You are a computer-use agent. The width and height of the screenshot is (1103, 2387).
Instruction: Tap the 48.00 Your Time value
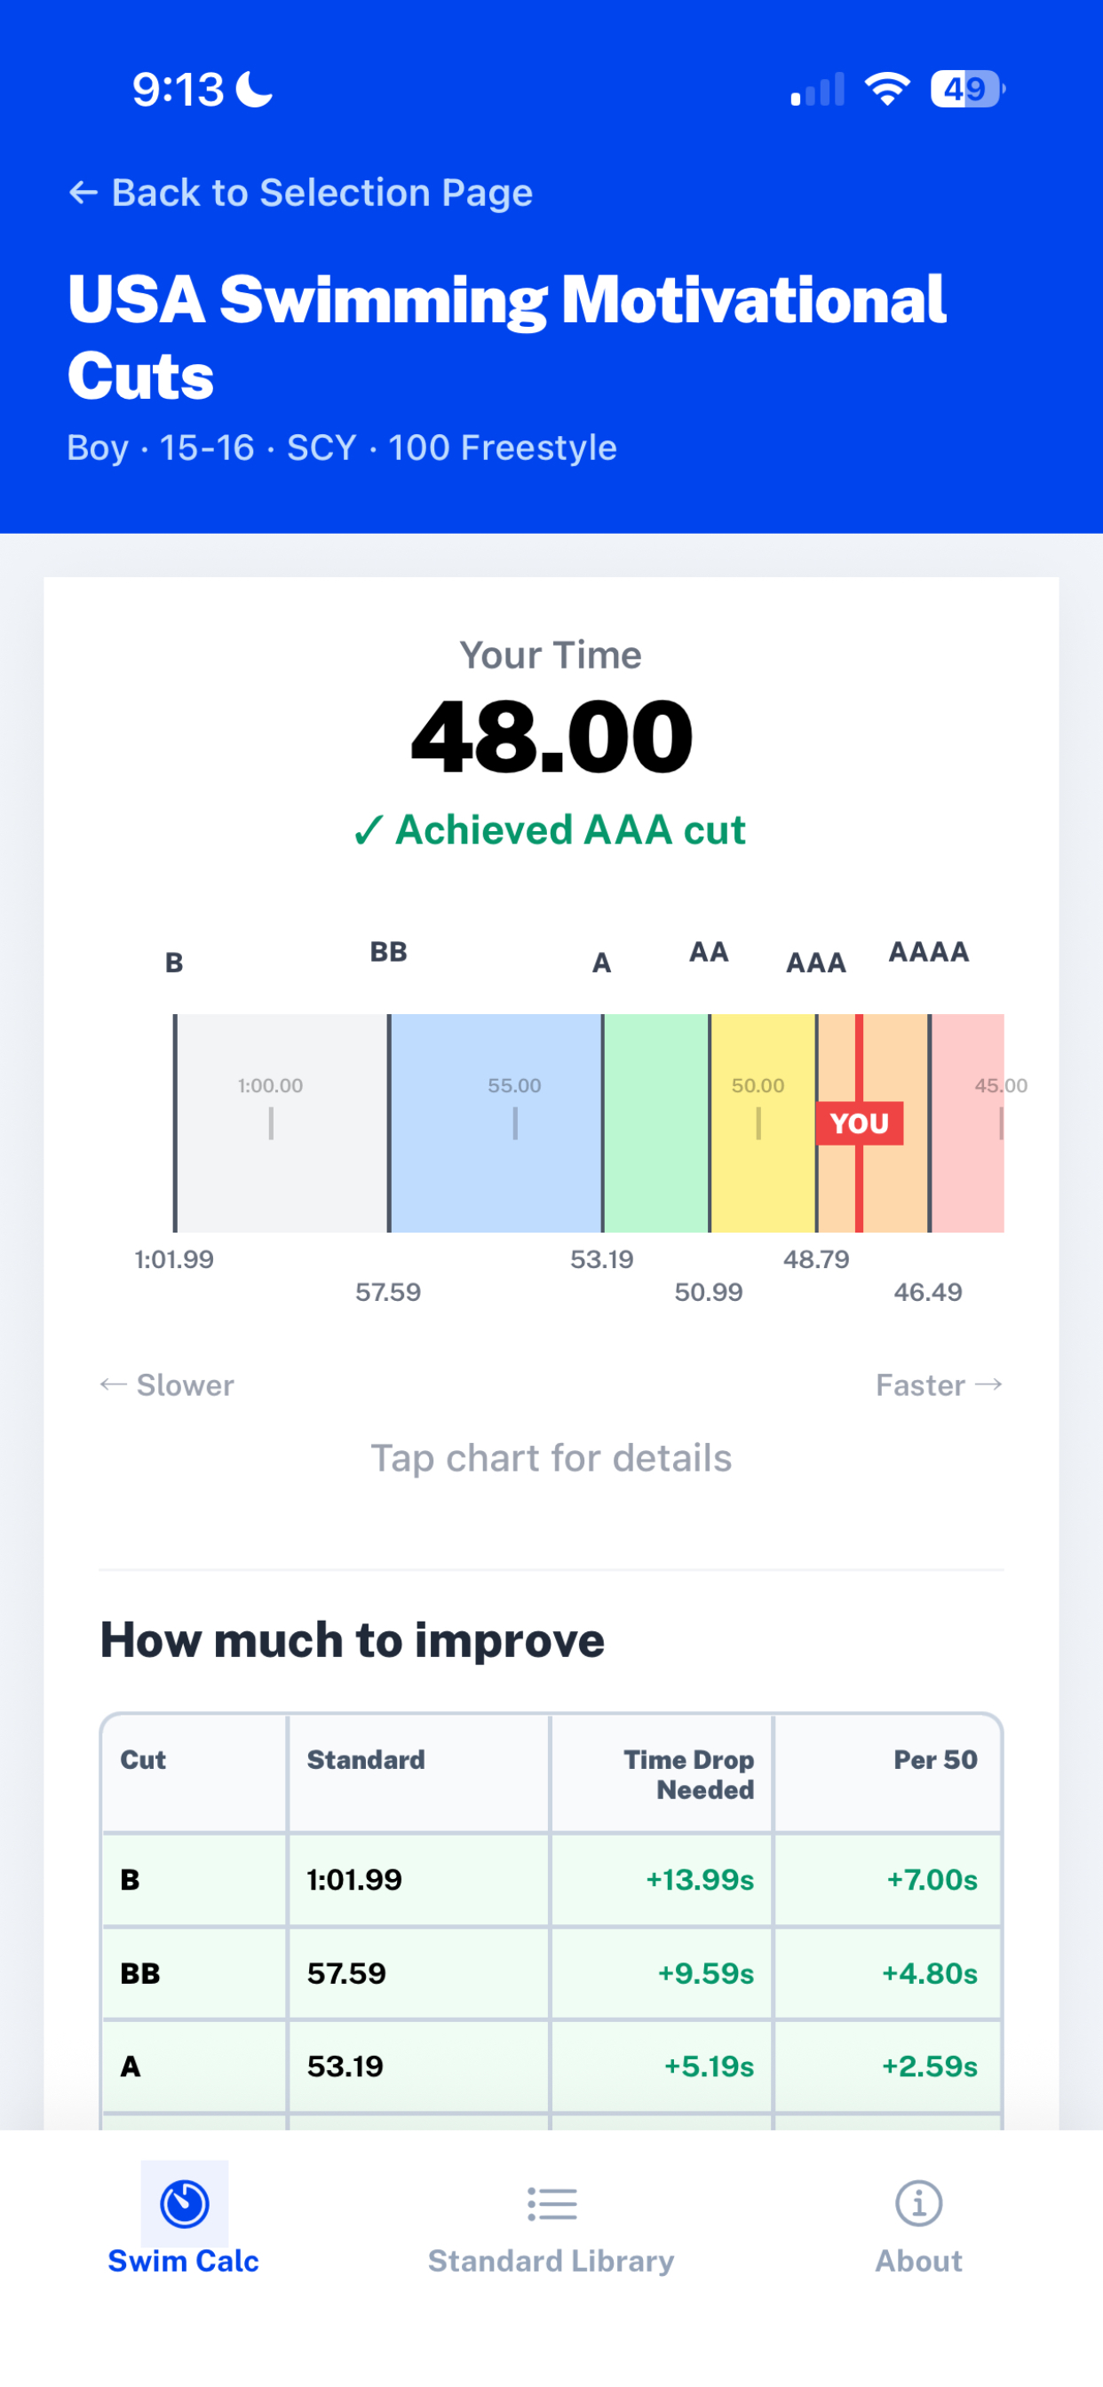tap(551, 737)
